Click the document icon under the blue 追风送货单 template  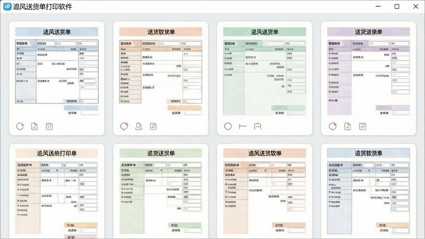coord(34,126)
